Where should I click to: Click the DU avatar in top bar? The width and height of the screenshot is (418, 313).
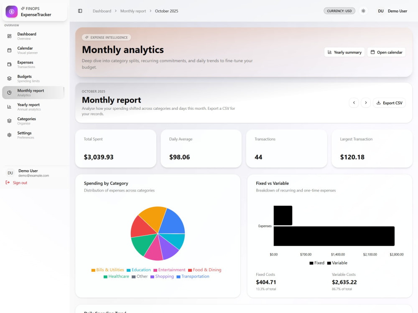coord(381,11)
